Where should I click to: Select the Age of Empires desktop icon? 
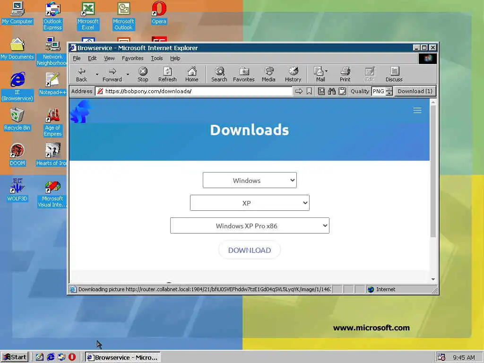[52, 122]
